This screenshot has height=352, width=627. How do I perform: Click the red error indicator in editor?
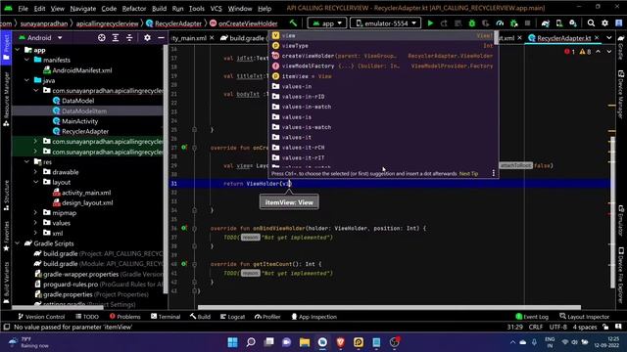(569, 52)
